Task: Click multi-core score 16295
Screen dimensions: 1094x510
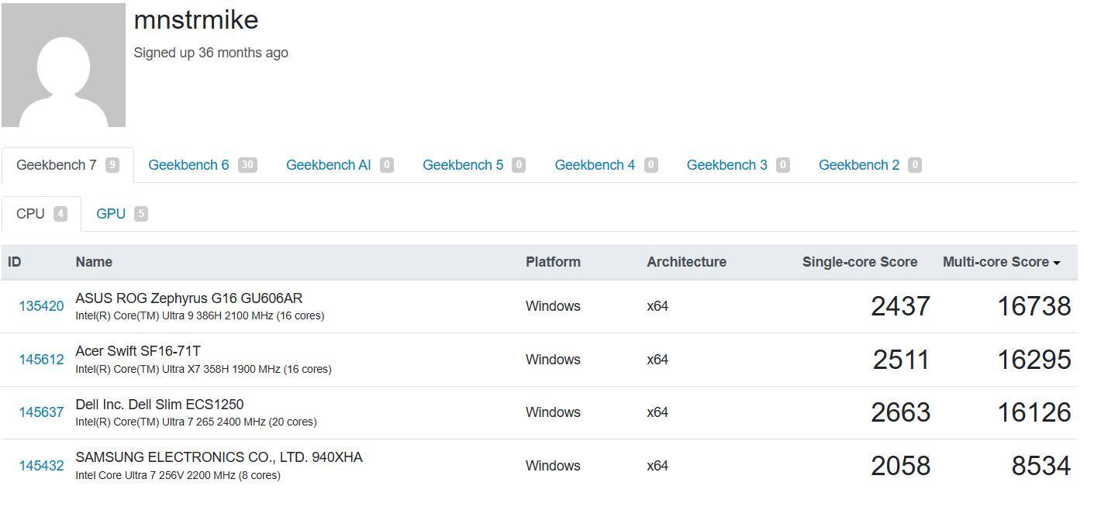Action: point(1034,360)
